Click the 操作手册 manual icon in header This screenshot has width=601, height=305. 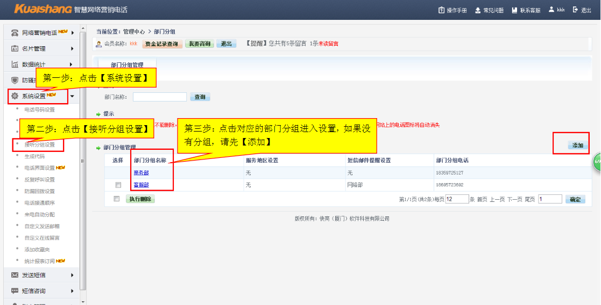pyautogui.click(x=442, y=10)
